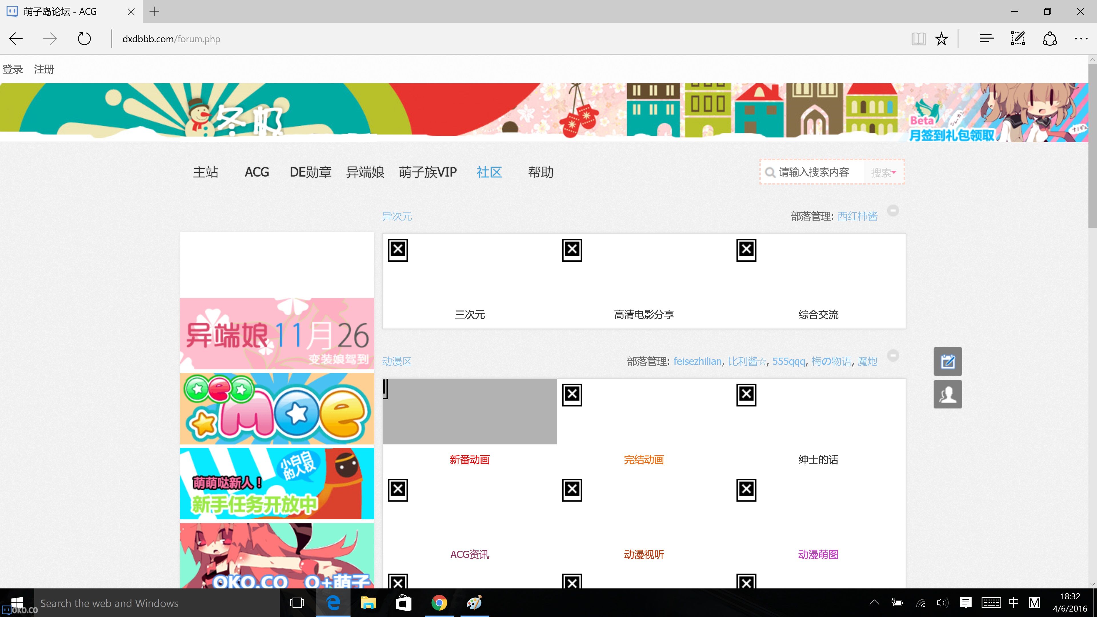Open moderator feisezhilian profile link
The height and width of the screenshot is (617, 1097).
tap(698, 361)
